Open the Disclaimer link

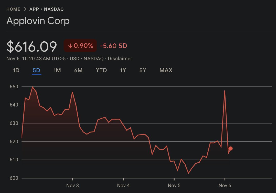120,58
